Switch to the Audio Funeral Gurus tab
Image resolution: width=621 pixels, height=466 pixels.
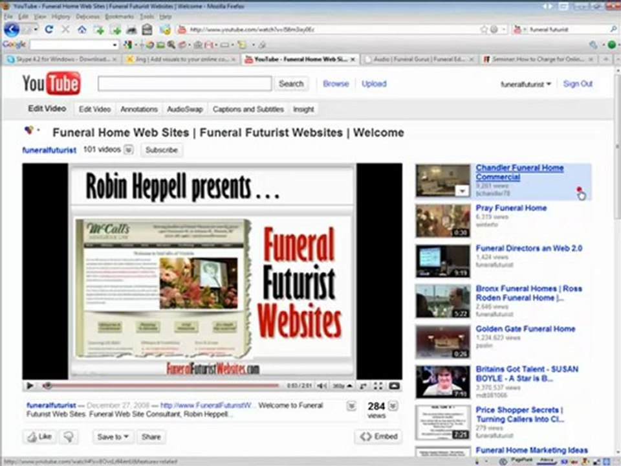(x=419, y=60)
